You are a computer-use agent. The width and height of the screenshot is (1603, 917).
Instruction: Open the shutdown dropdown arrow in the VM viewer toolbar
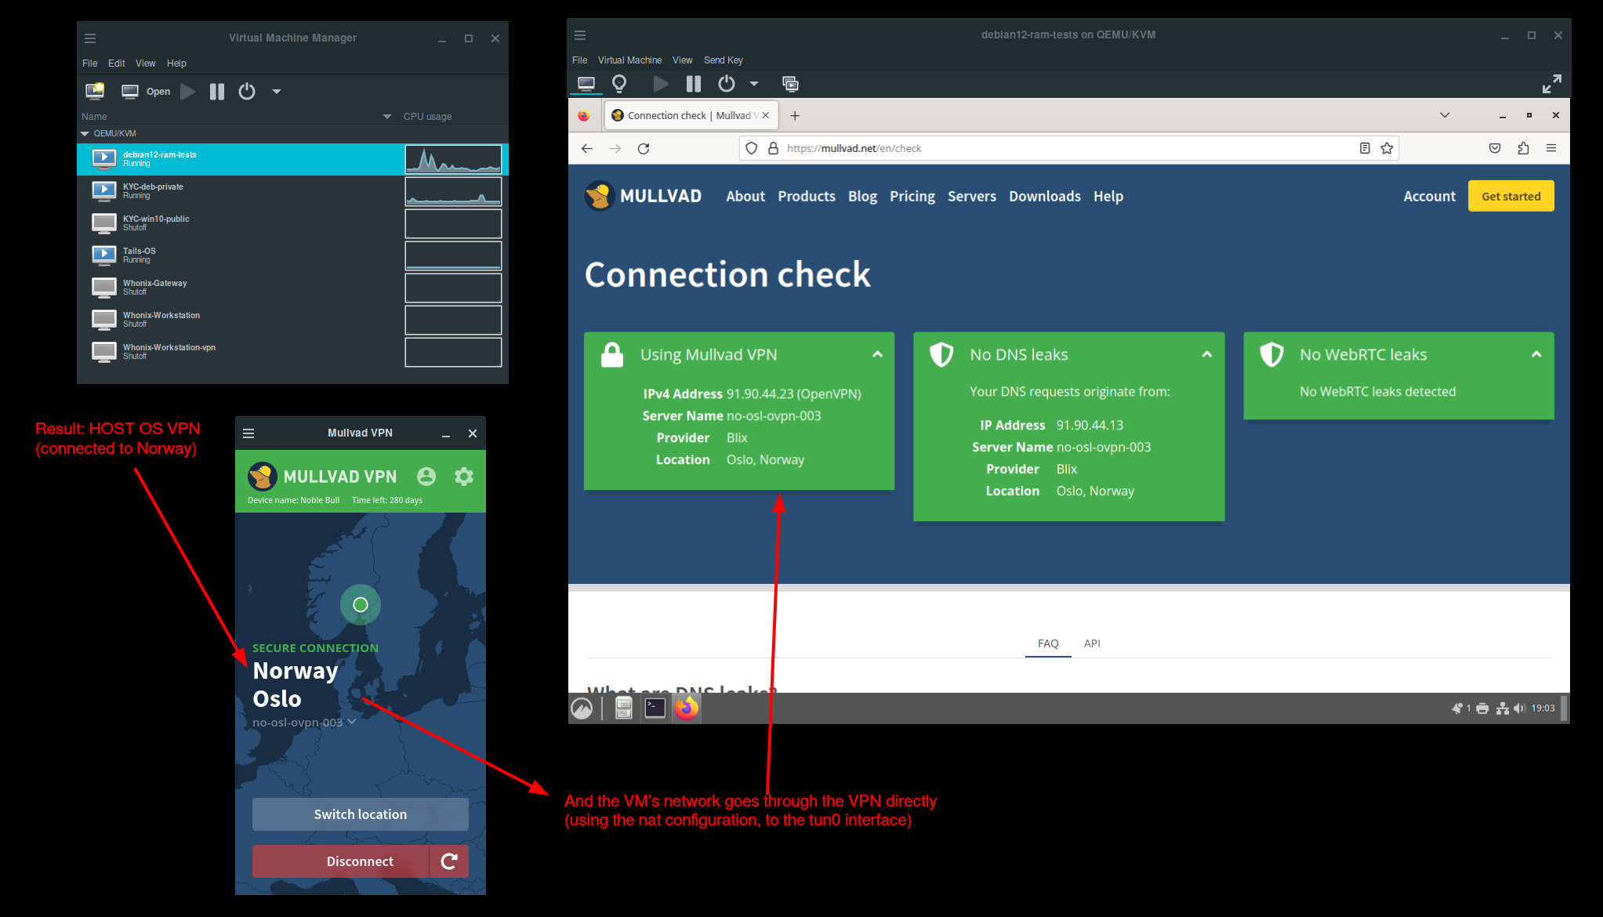(754, 84)
